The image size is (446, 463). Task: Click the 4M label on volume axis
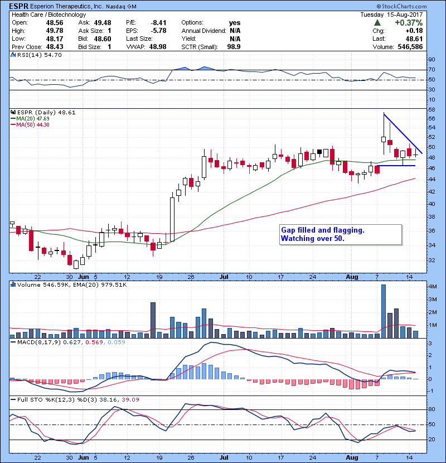coord(433,286)
